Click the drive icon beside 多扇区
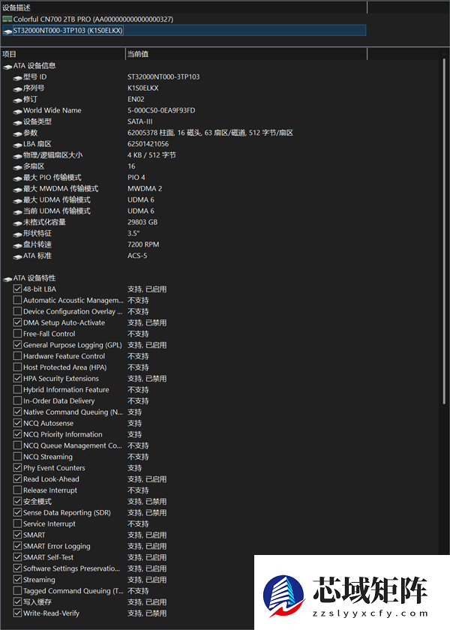 click(x=17, y=166)
